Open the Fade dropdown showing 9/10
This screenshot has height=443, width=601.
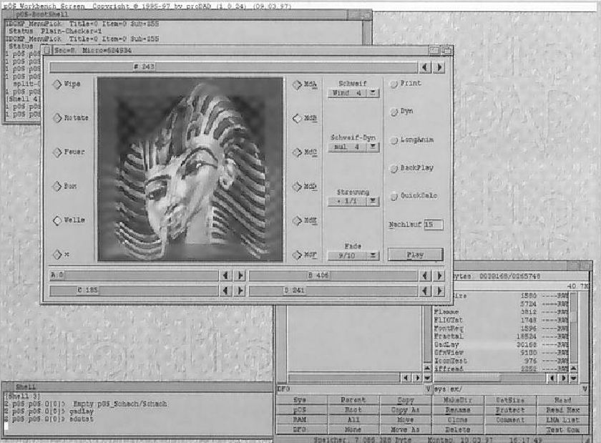tap(353, 255)
